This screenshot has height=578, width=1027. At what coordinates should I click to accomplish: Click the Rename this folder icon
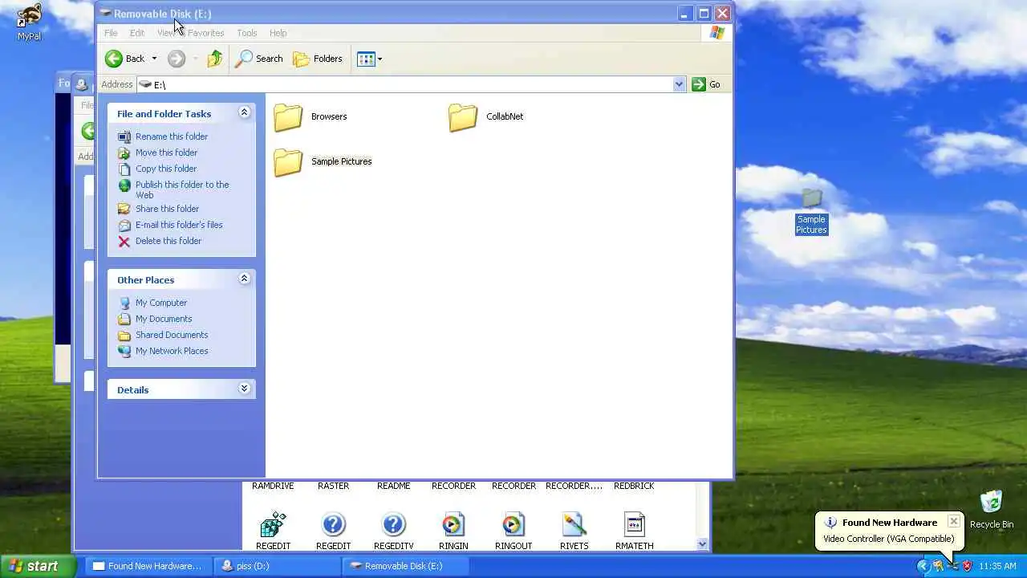point(124,136)
